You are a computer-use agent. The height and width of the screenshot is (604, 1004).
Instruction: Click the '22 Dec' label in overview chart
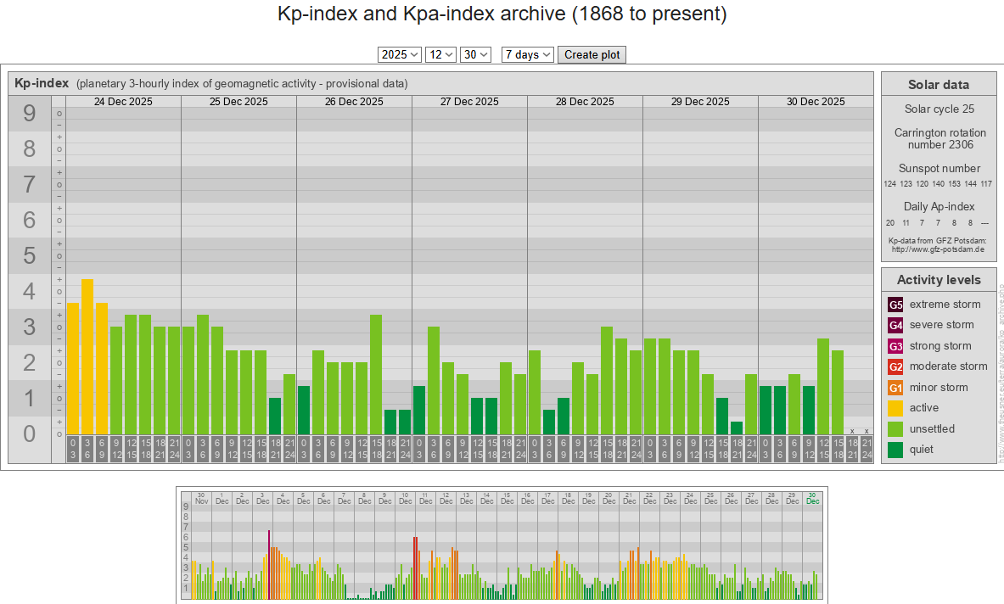click(x=650, y=498)
